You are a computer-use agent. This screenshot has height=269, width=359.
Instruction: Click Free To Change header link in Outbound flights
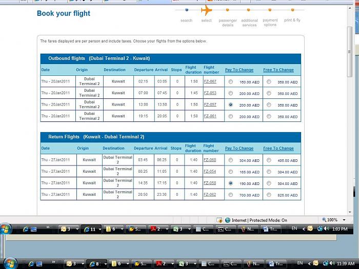pos(278,70)
